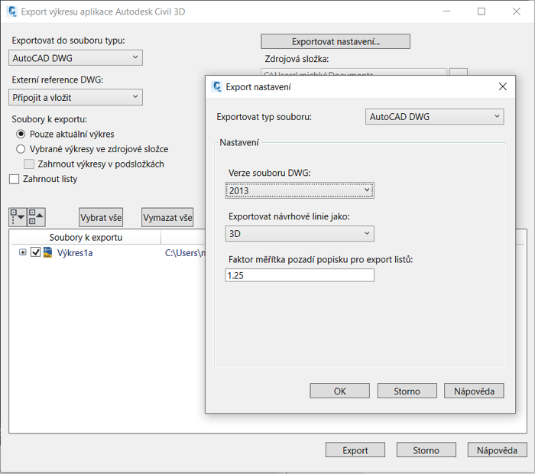Click the Vybrat vše button
535x474 pixels.
pyautogui.click(x=101, y=218)
